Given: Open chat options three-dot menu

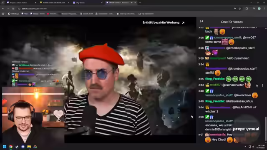Looking at the screenshot, I should (262, 85).
